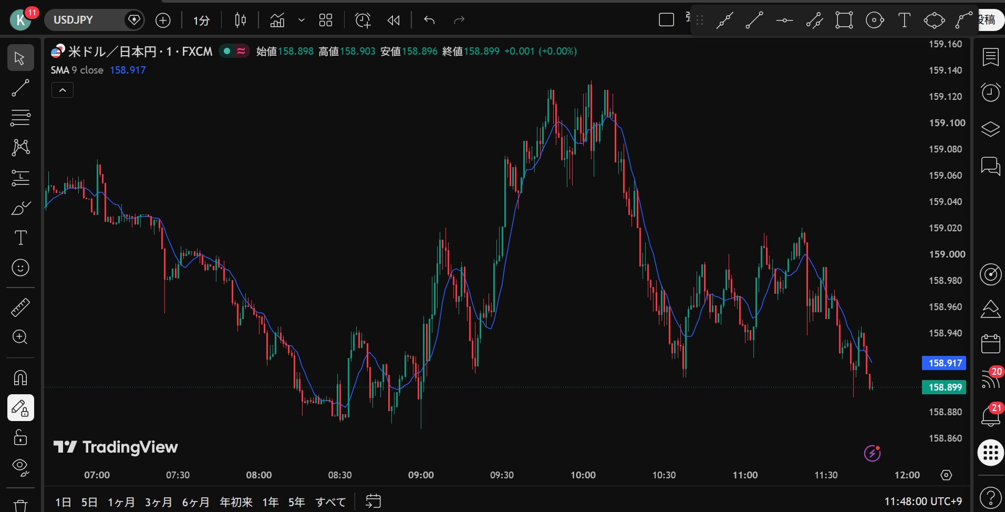Select the 1ヶ月 date range
The height and width of the screenshot is (512, 1005).
pyautogui.click(x=121, y=502)
